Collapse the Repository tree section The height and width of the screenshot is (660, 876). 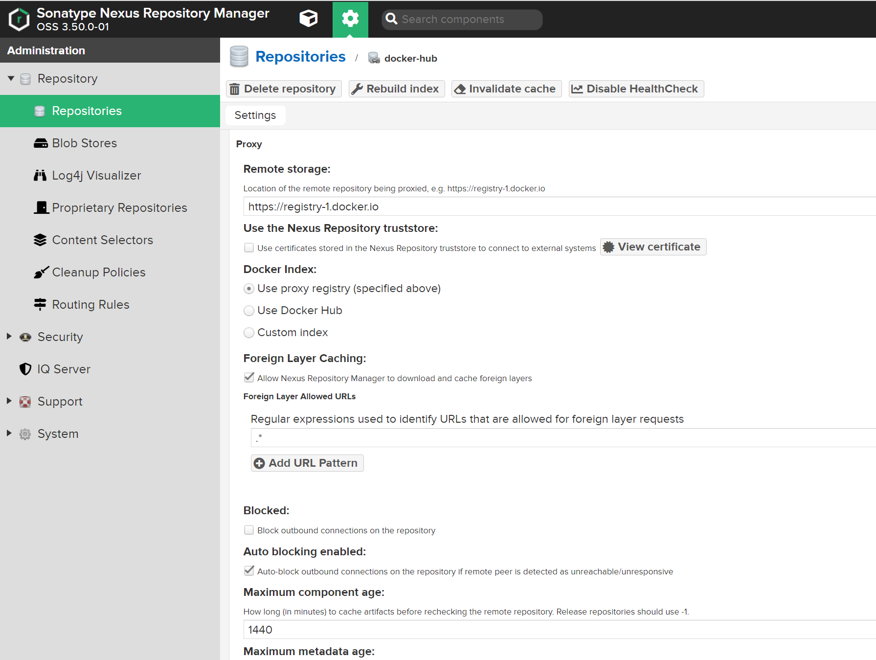point(11,78)
